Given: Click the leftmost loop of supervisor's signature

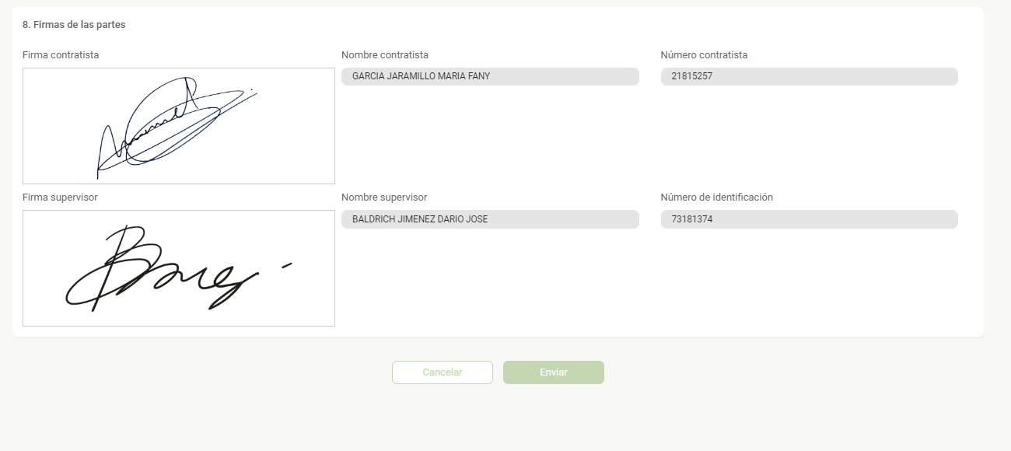Looking at the screenshot, I should (x=82, y=289).
